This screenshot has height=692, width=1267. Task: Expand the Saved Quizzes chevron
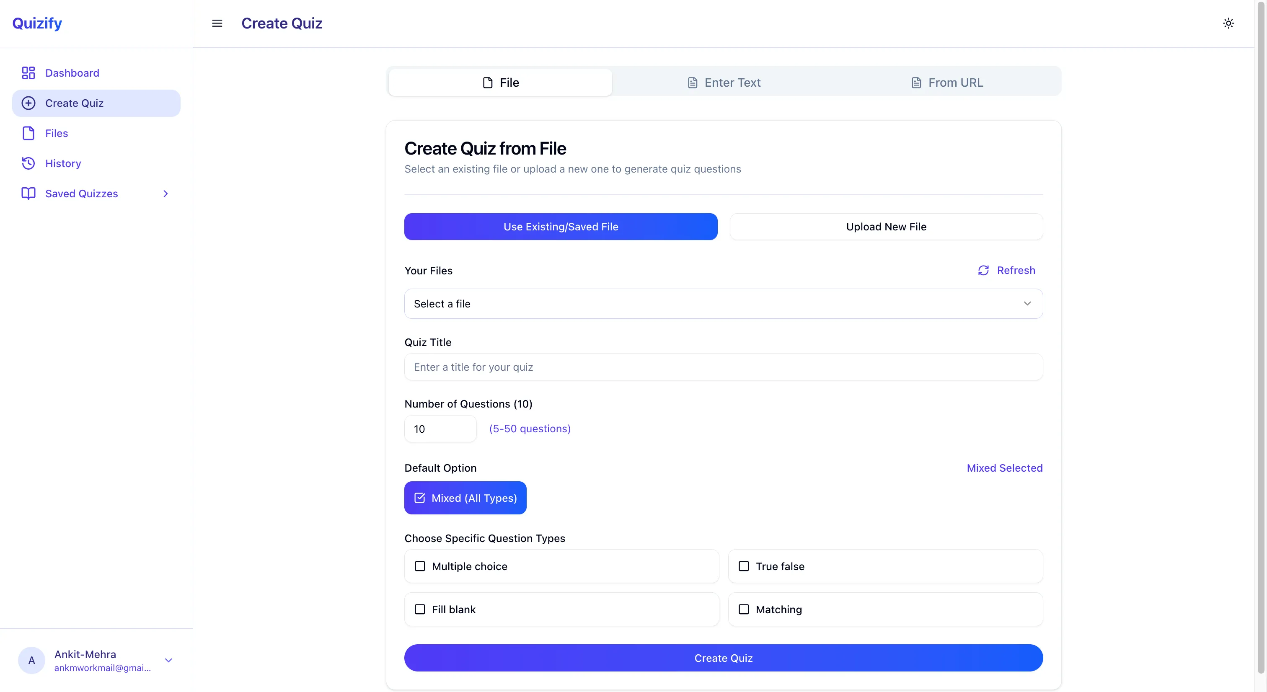165,193
